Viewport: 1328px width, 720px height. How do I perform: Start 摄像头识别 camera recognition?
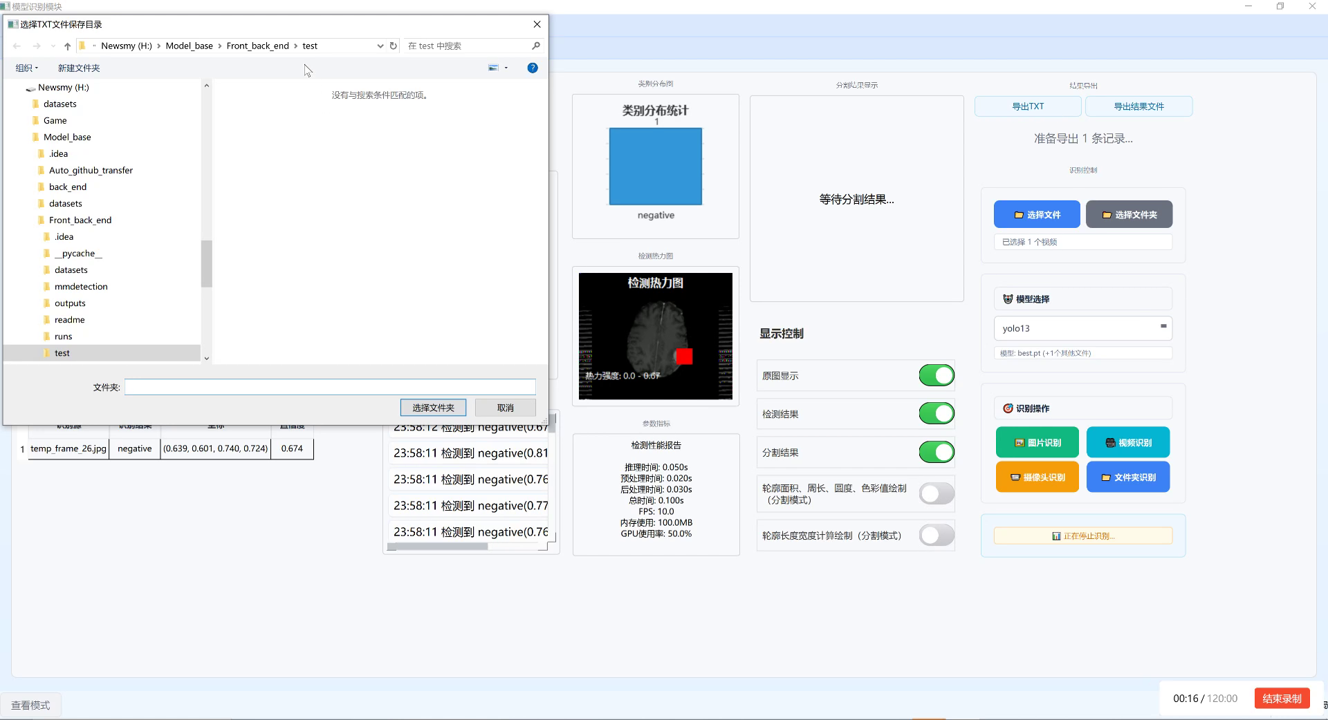coord(1037,476)
